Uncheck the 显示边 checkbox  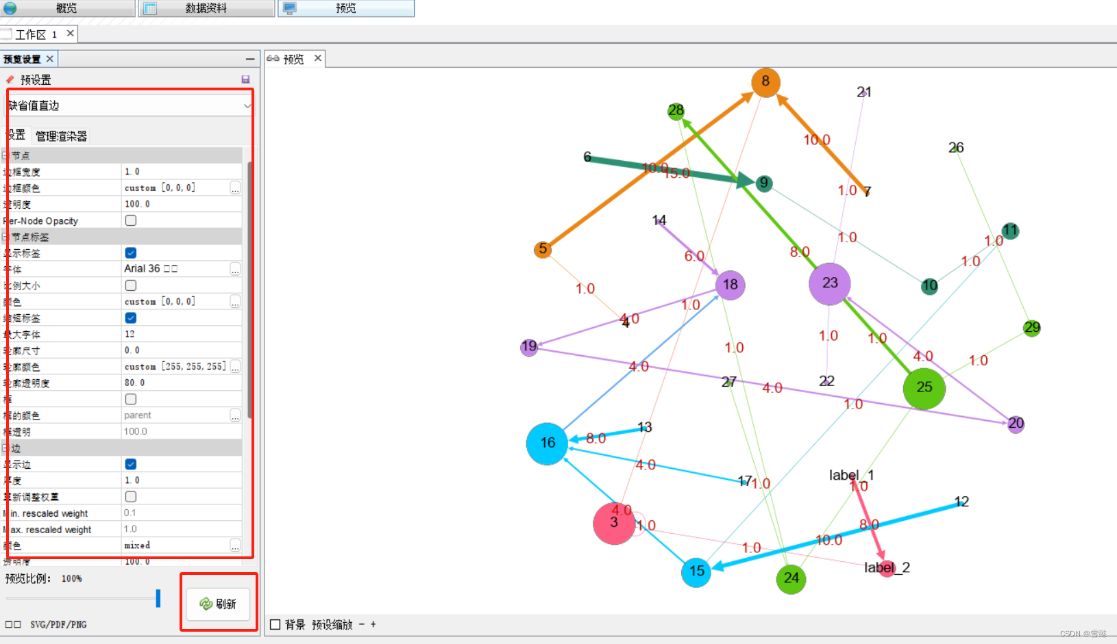click(x=131, y=464)
